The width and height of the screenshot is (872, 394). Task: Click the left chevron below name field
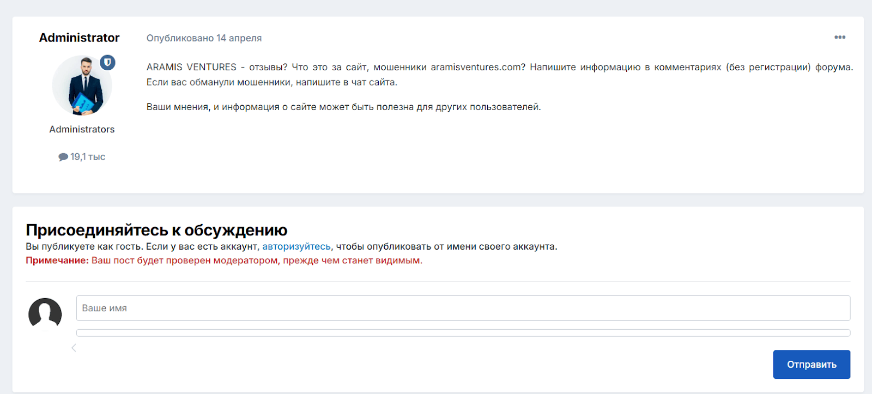[74, 348]
